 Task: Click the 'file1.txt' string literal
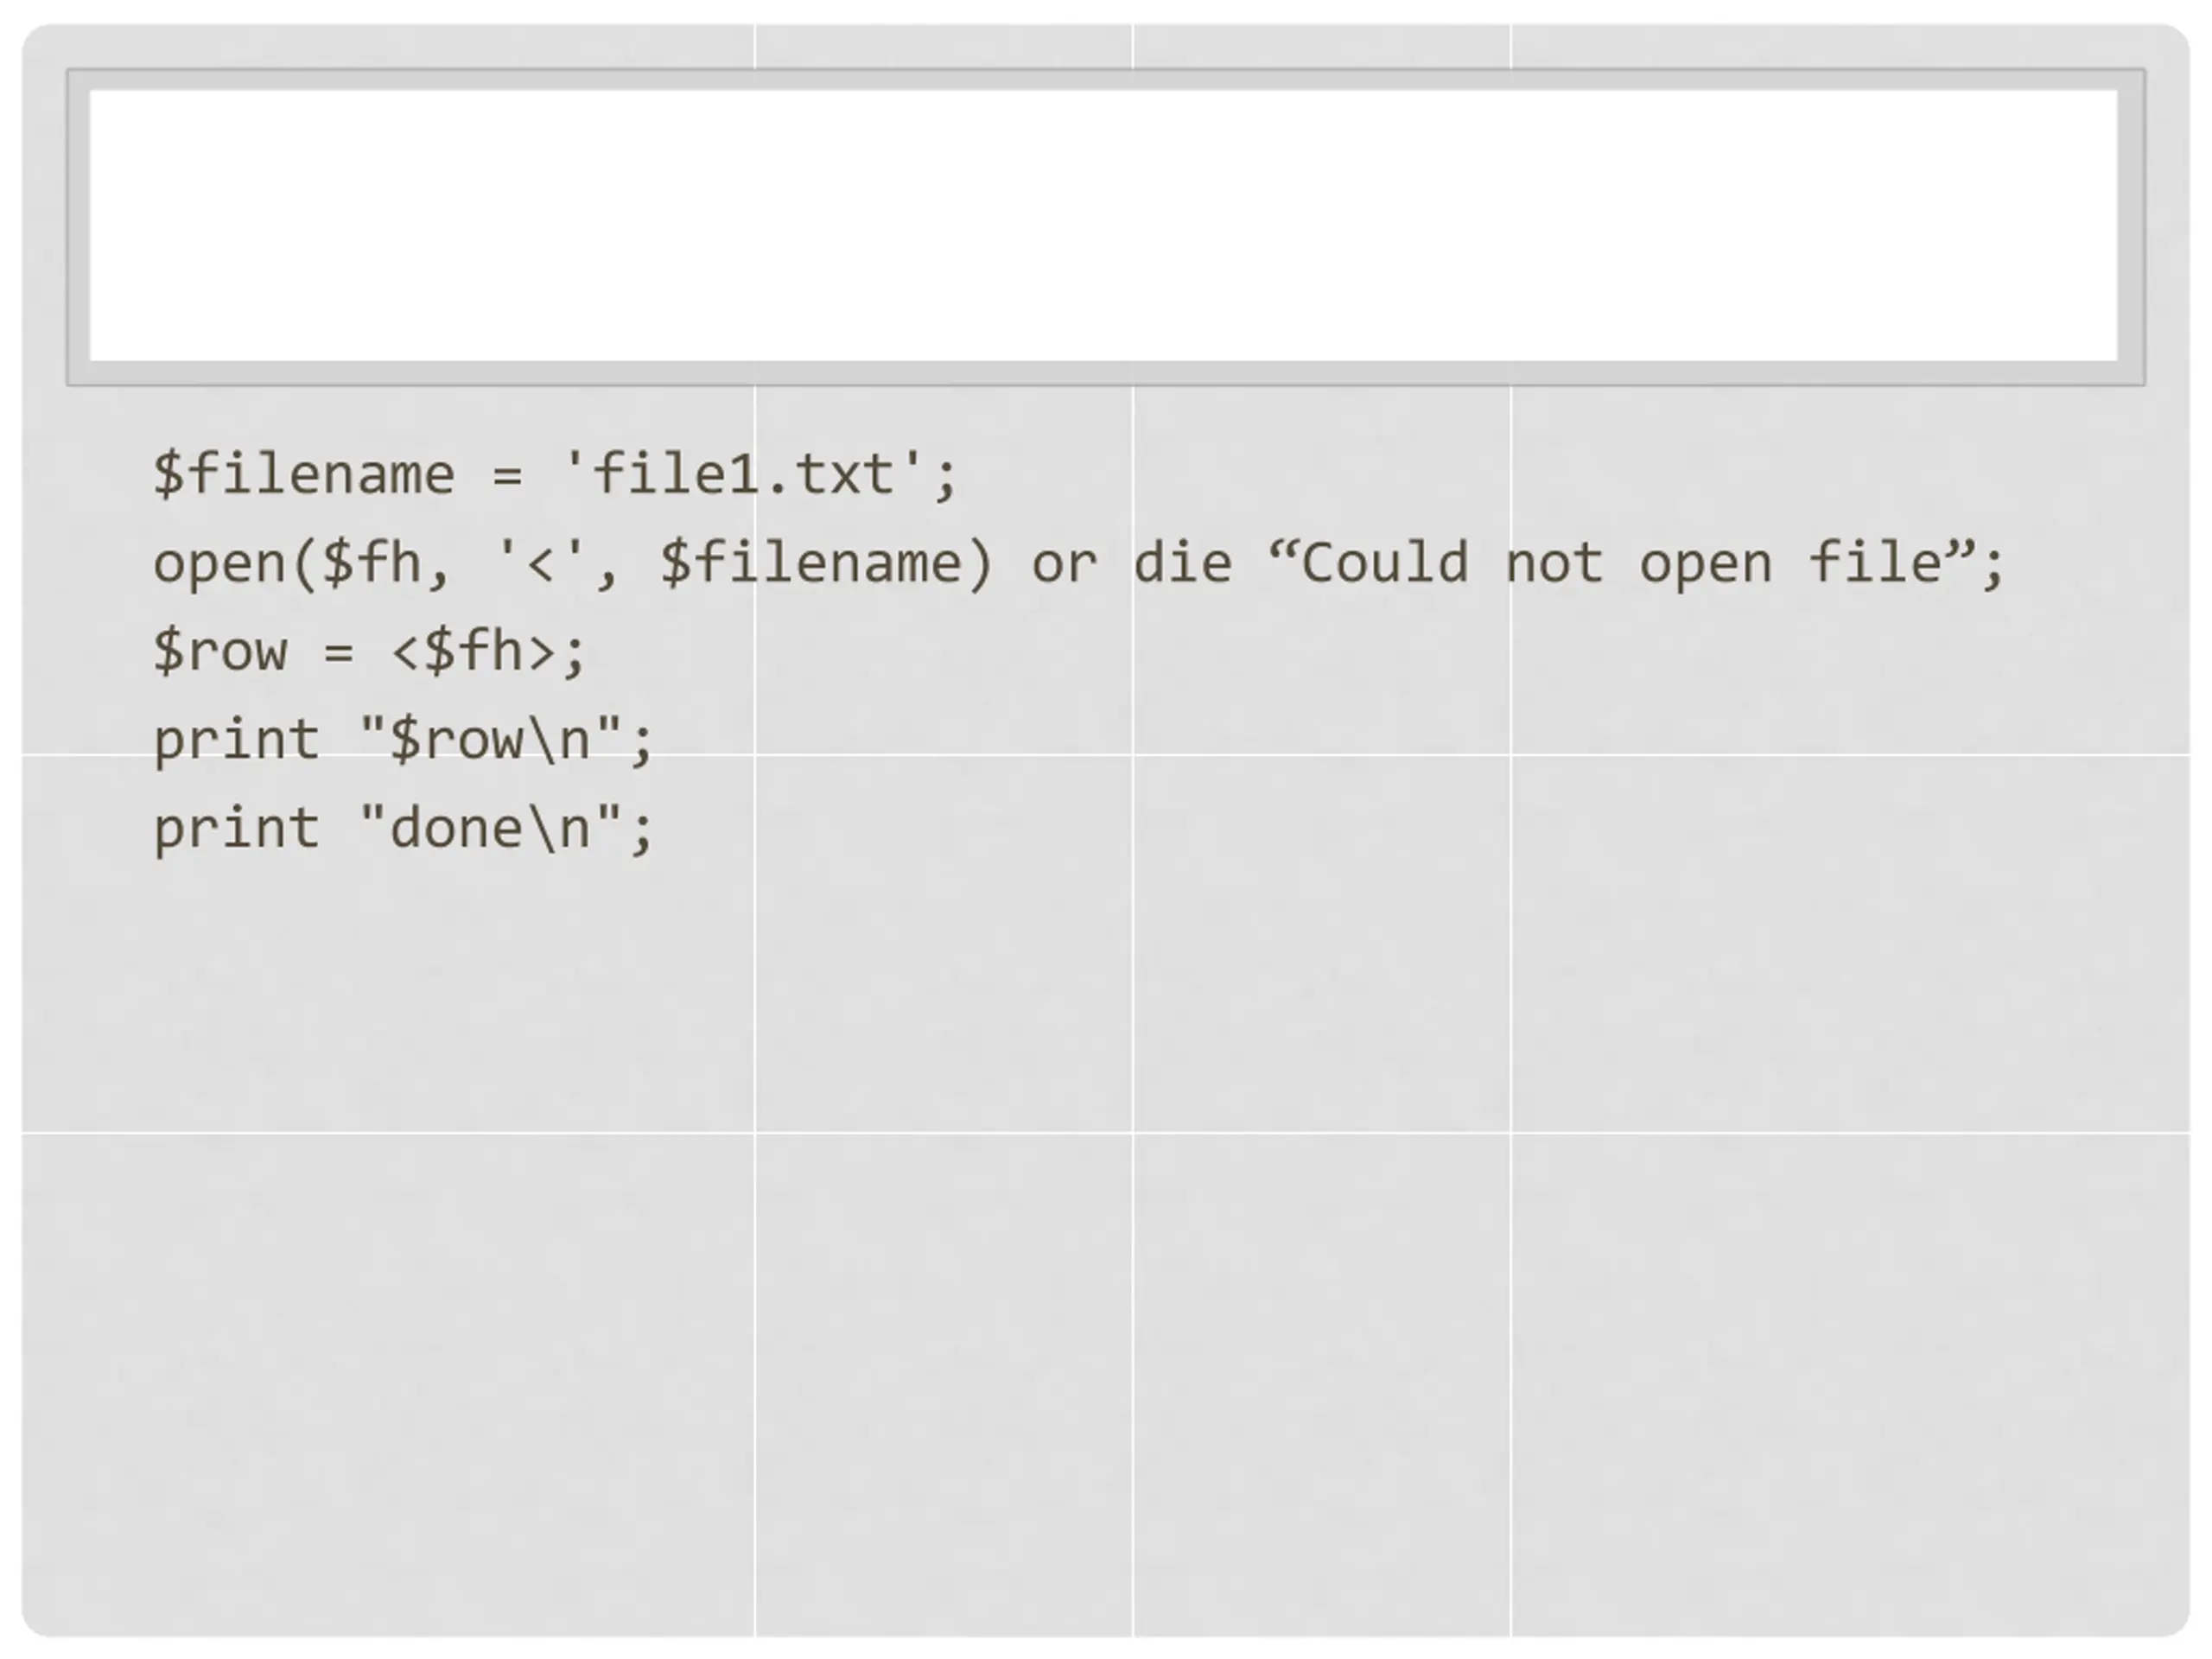tap(743, 474)
